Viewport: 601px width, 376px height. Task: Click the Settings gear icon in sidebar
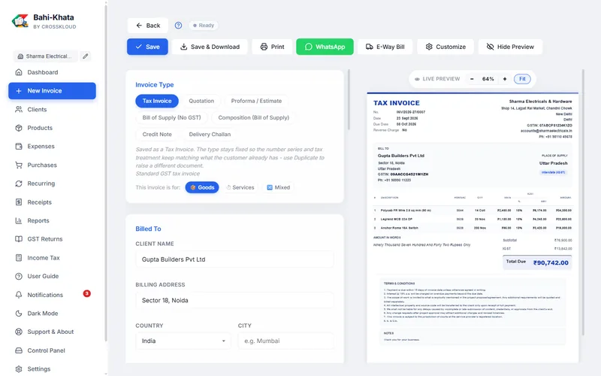[18, 369]
